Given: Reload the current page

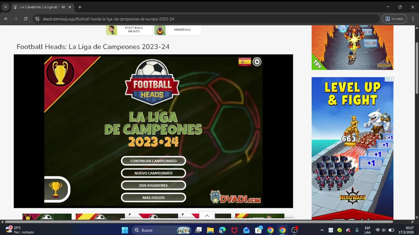Looking at the screenshot, I should pos(26,19).
